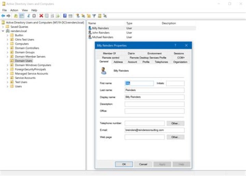Image resolution: width=246 pixels, height=176 pixels.
Task: Click the Refresh toolbar icon
Action: pos(52,16)
